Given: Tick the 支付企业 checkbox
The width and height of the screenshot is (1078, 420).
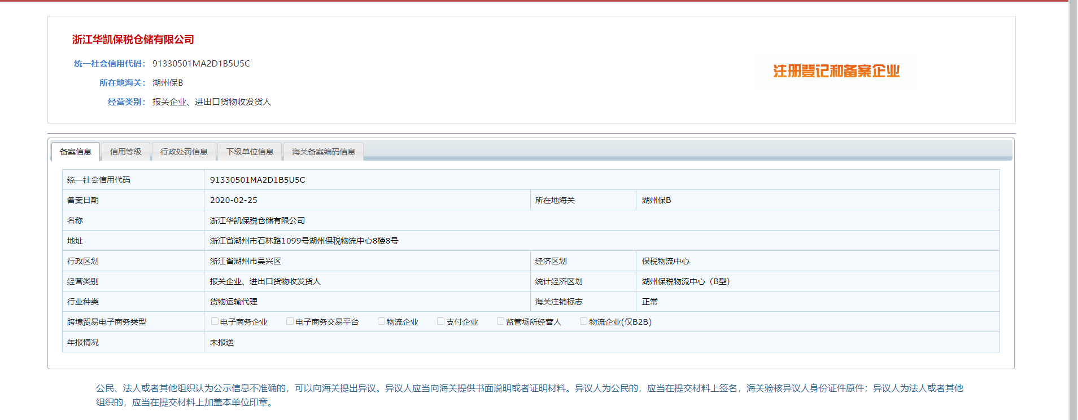Looking at the screenshot, I should [x=440, y=321].
